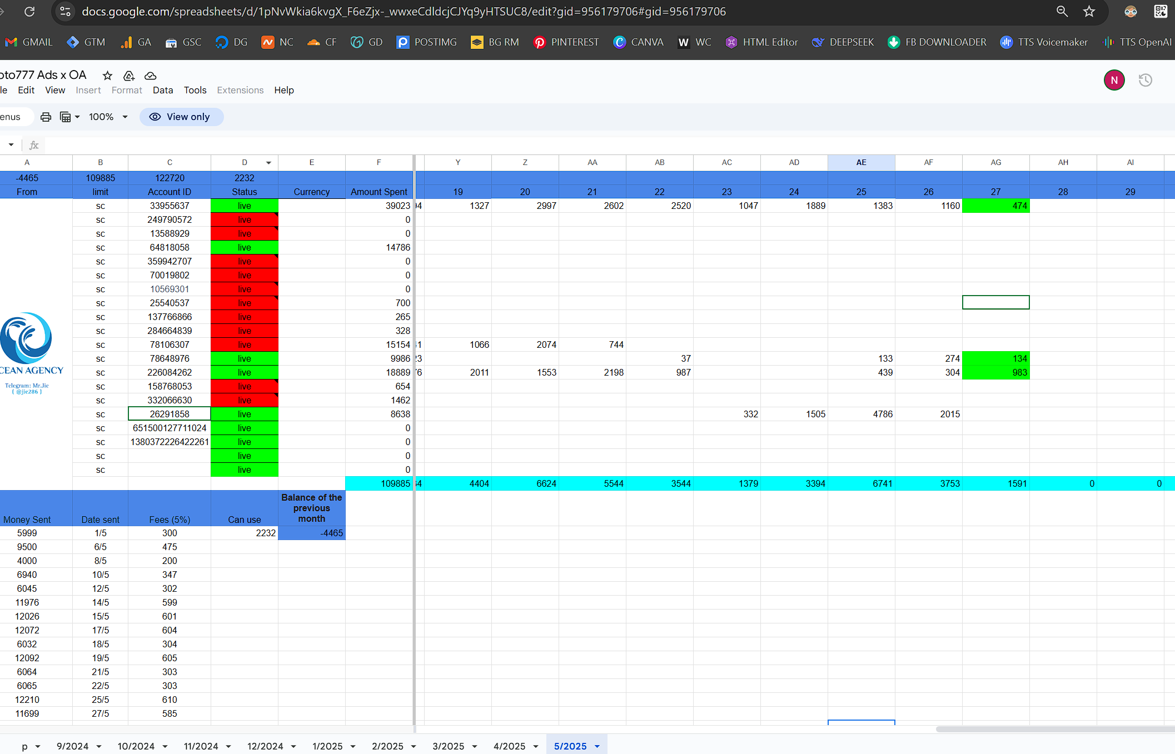
Task: Open the DEEPSEEK bookmark
Action: pos(842,42)
